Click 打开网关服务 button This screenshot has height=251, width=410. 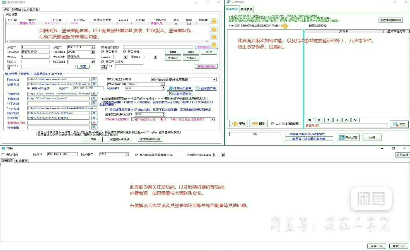pos(180,88)
